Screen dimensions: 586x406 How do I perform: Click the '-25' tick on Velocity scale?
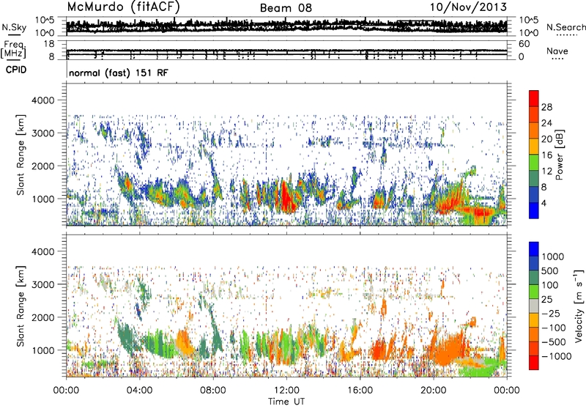[x=551, y=313]
